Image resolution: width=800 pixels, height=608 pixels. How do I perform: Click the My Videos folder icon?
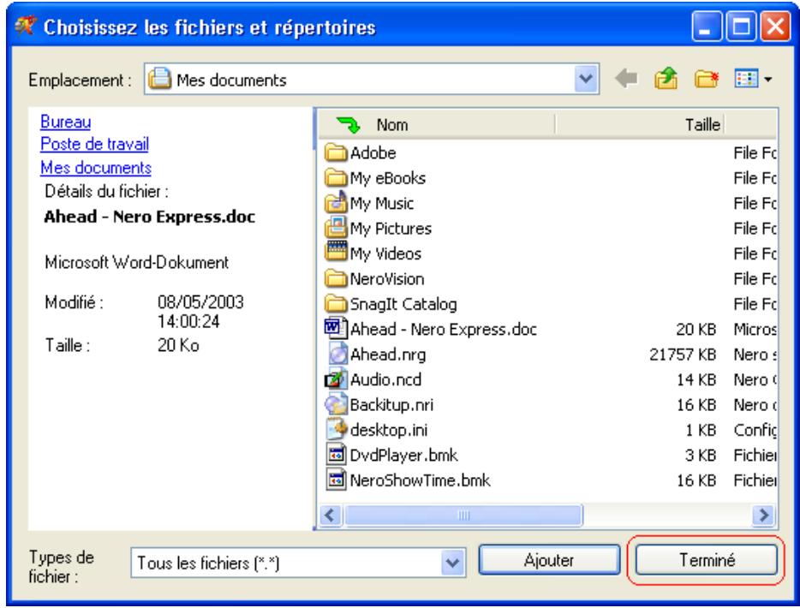336,253
